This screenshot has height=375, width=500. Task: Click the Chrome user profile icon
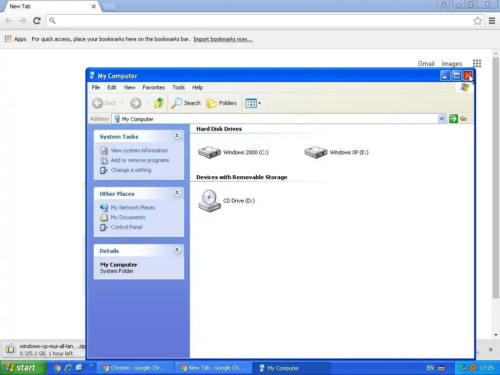[x=443, y=4]
